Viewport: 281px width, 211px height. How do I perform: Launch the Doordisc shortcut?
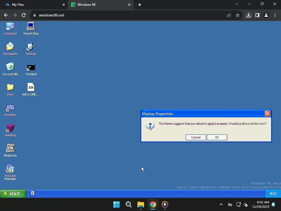pyautogui.click(x=10, y=110)
